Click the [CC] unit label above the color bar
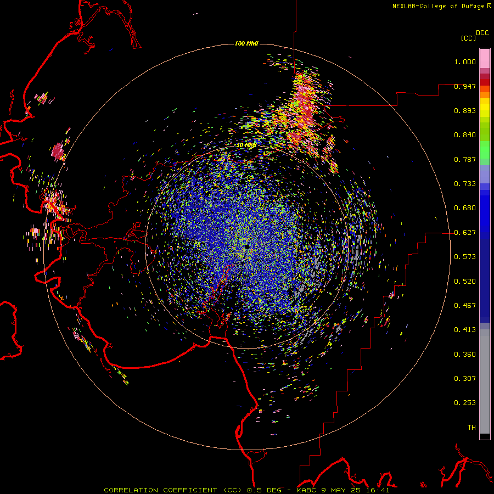 click(x=468, y=38)
